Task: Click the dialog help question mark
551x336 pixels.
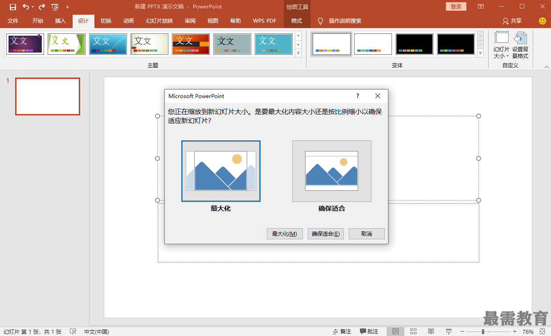Action: pos(357,96)
